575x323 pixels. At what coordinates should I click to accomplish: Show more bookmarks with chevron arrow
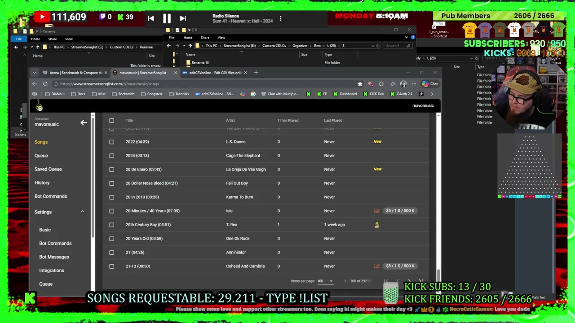coord(432,94)
